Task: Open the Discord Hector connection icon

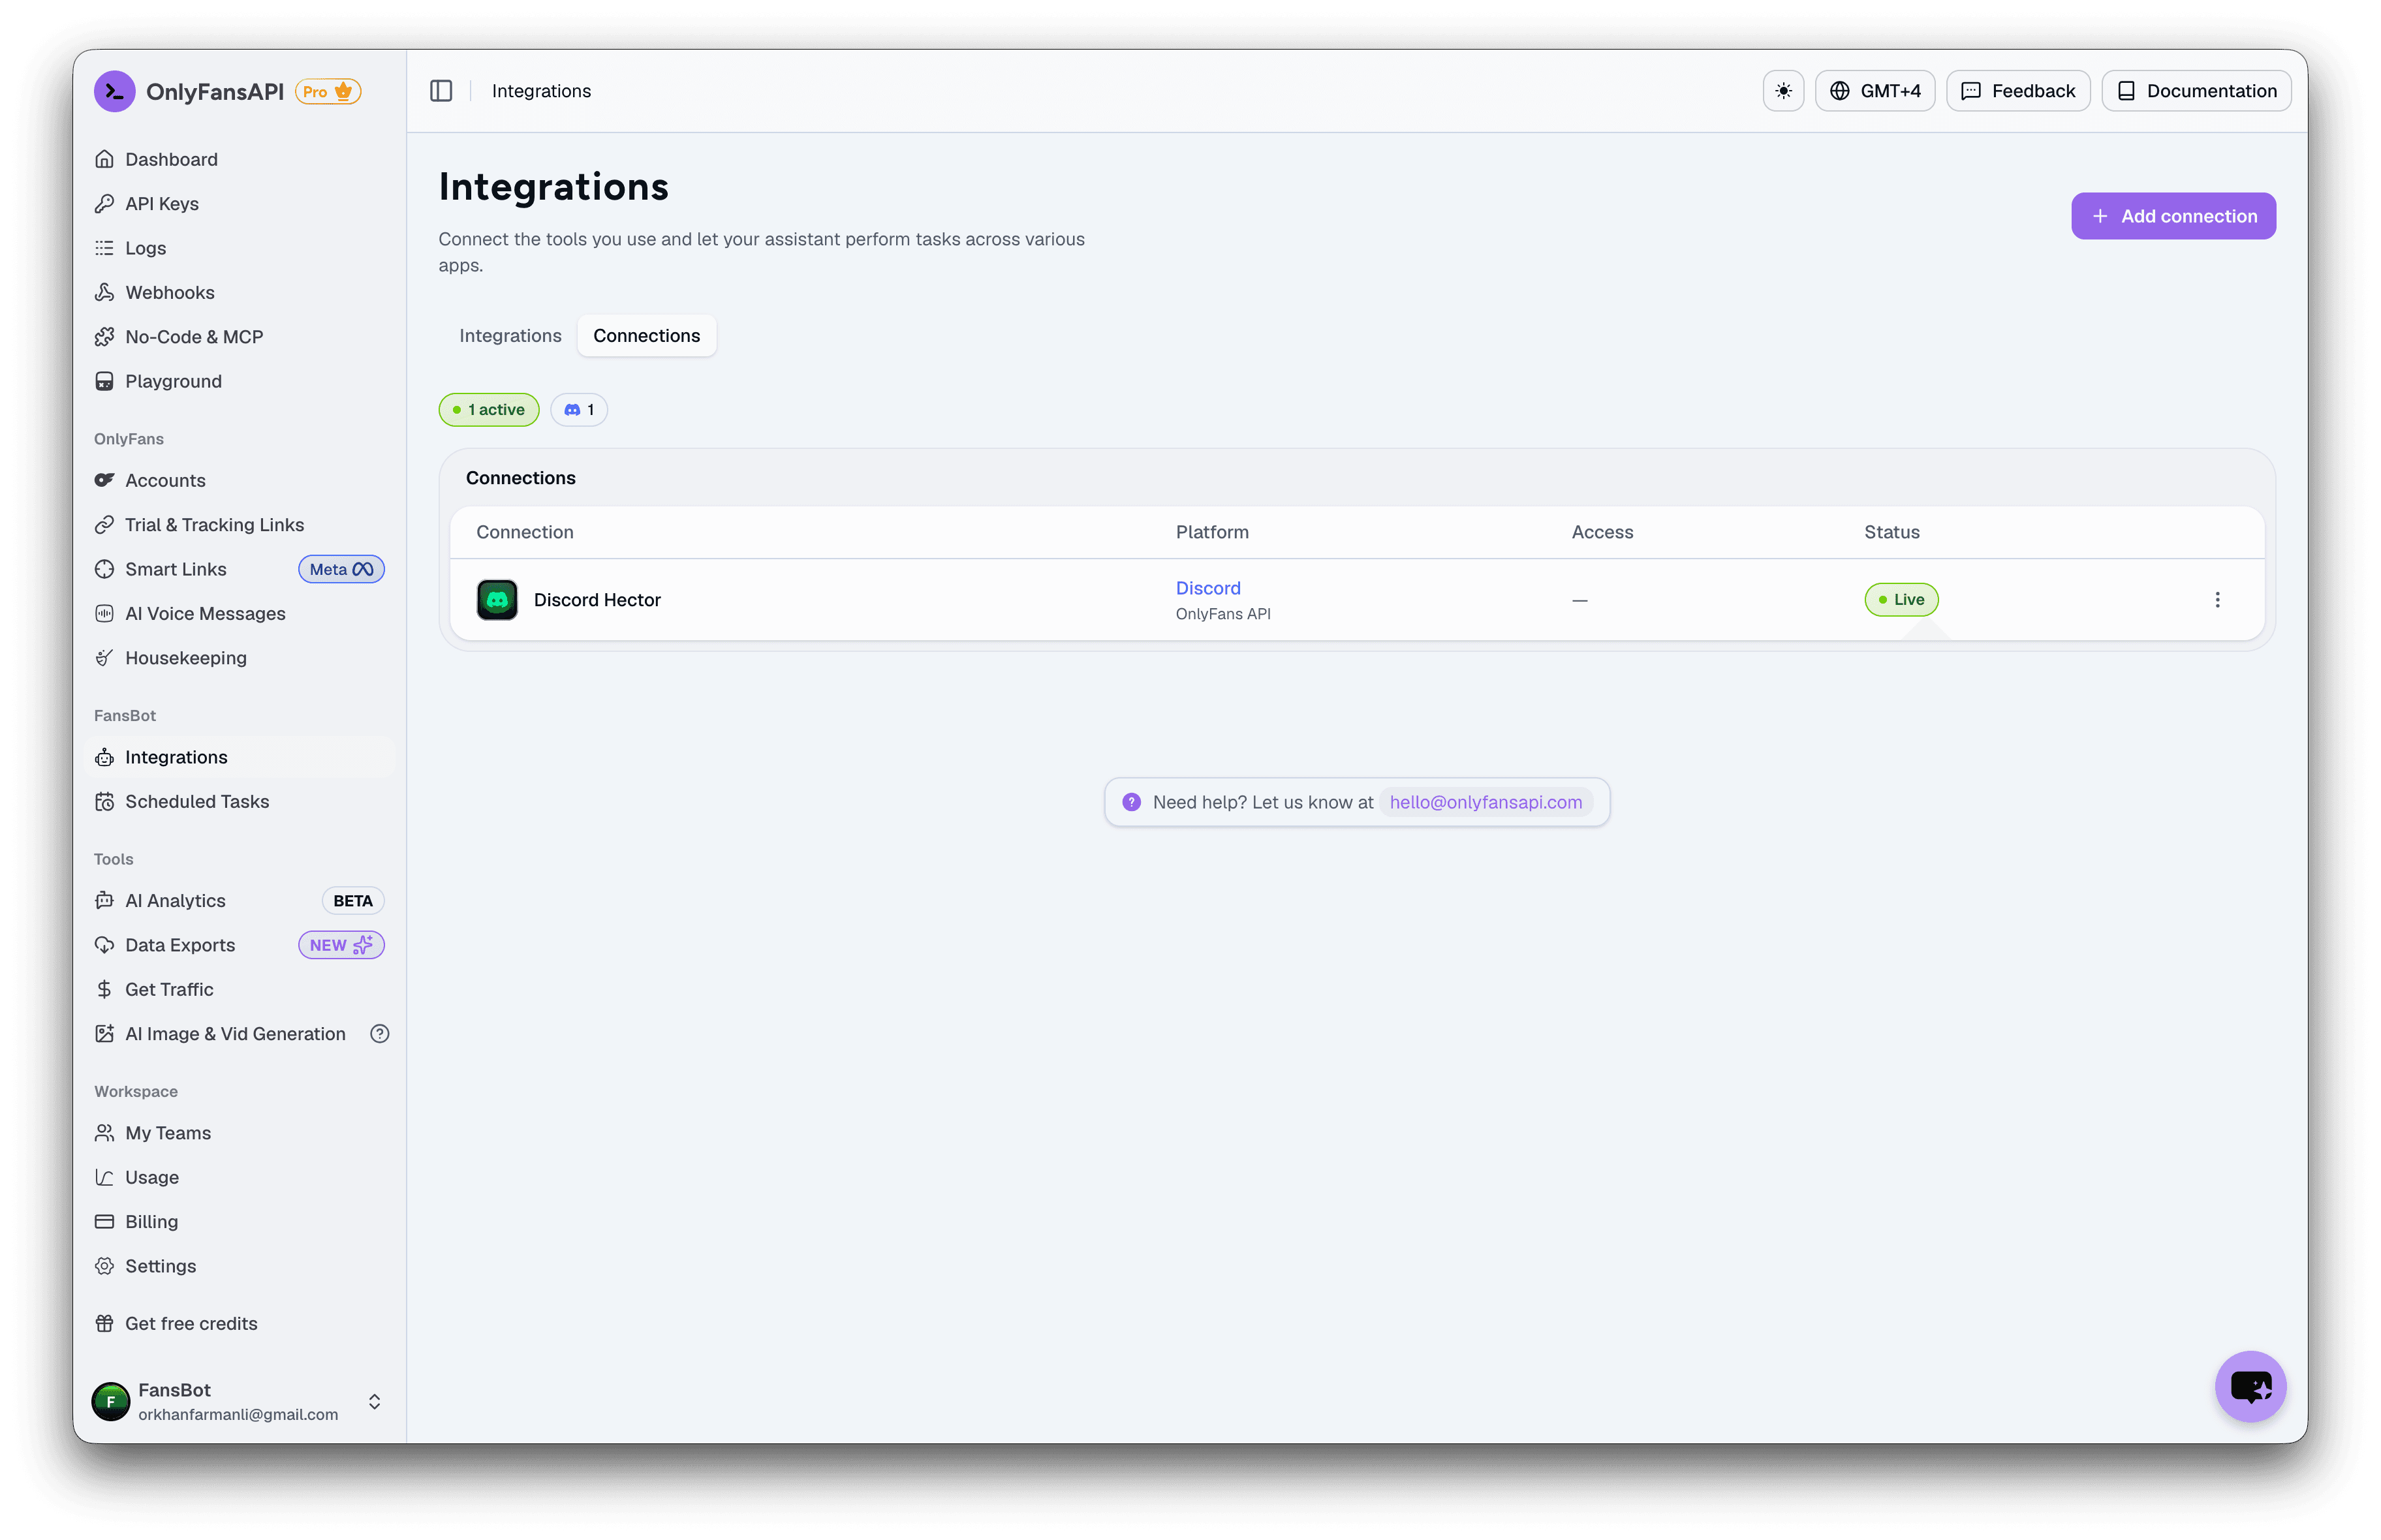Action: click(497, 599)
